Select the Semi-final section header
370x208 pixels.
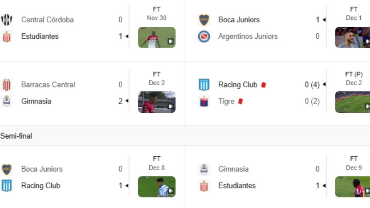(16, 136)
